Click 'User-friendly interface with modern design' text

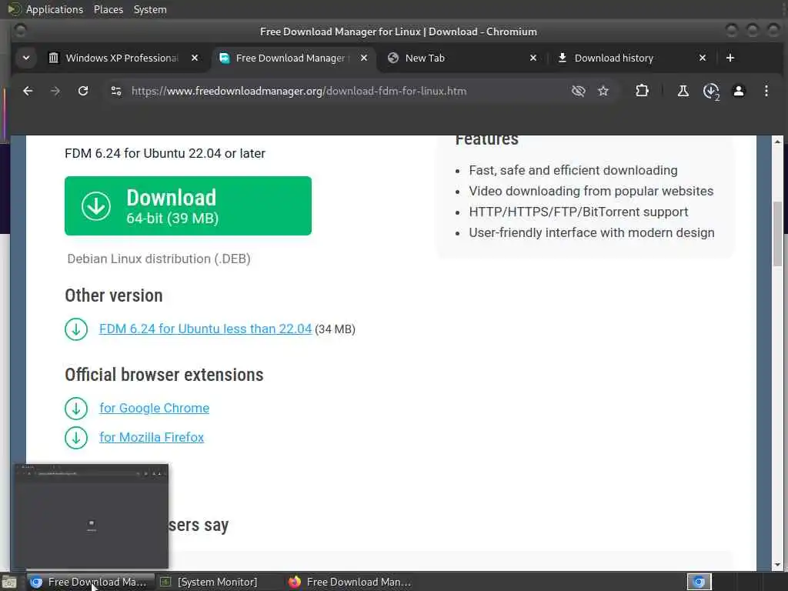tap(592, 232)
